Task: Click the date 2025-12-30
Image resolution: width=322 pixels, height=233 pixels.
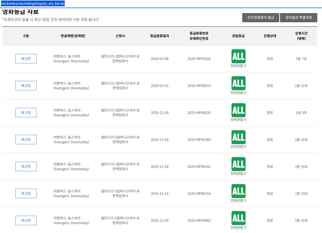Action: tap(160, 113)
